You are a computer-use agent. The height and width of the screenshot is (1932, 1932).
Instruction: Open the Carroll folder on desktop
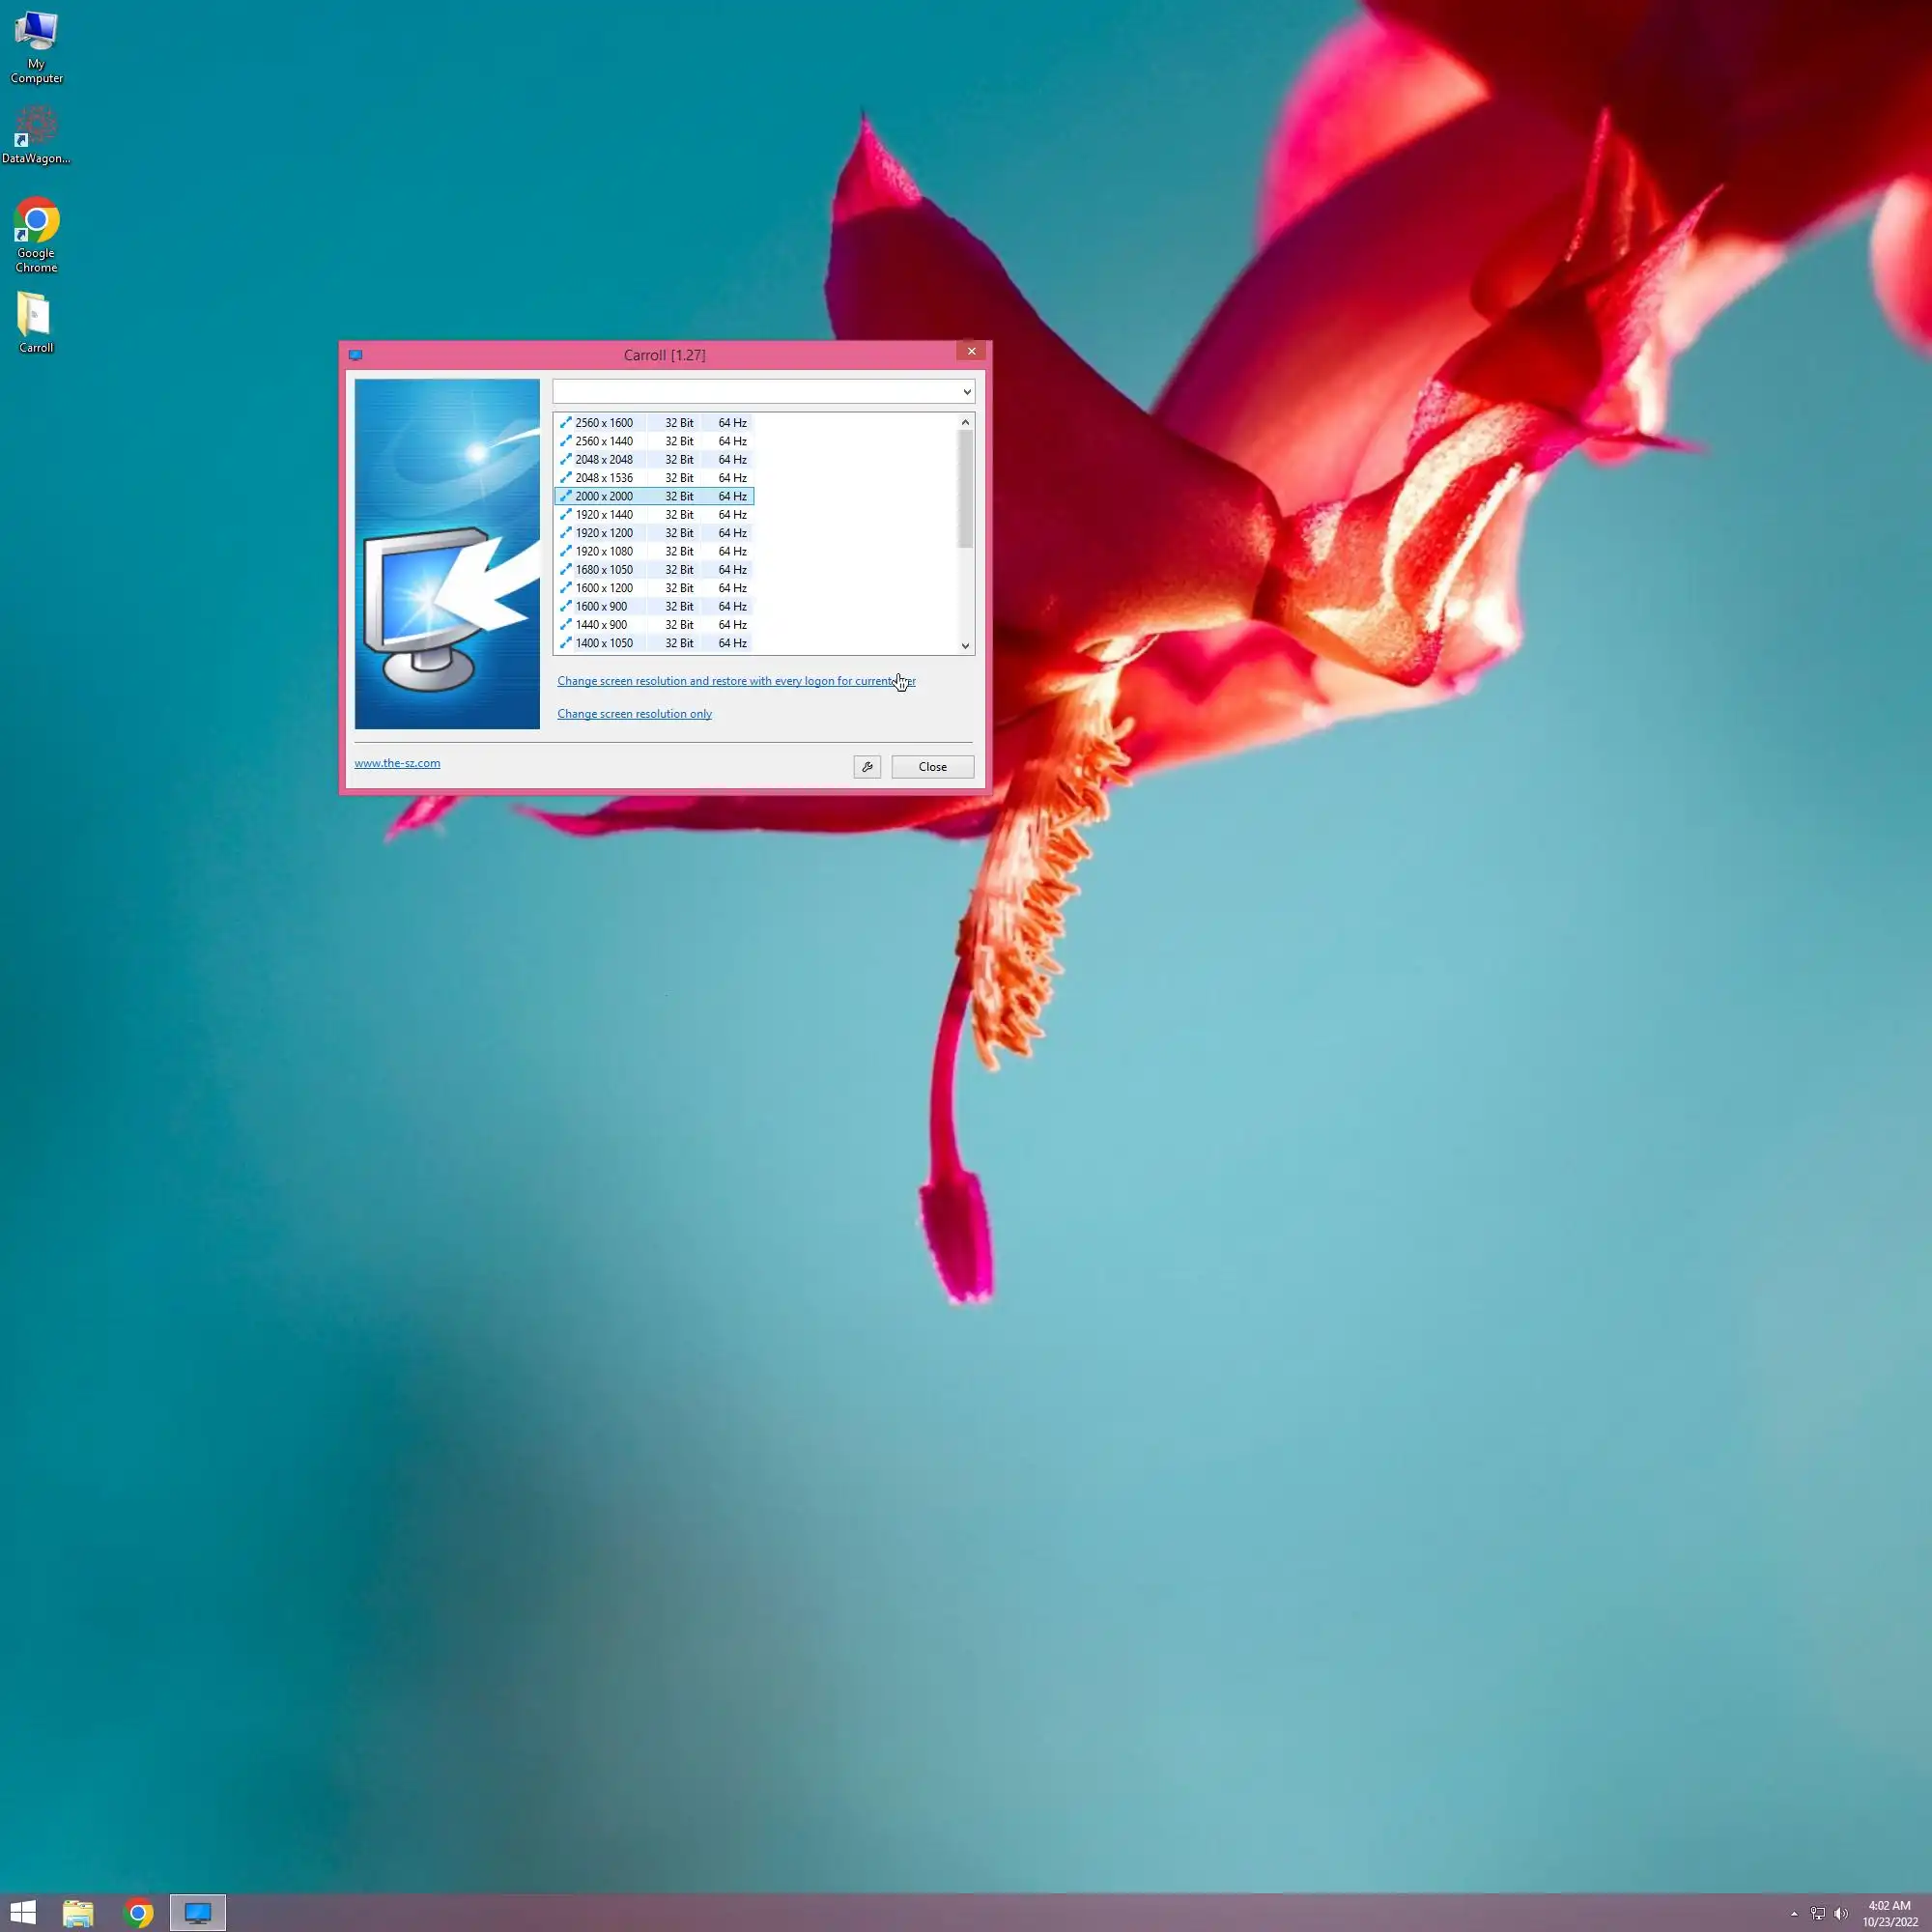(x=36, y=322)
